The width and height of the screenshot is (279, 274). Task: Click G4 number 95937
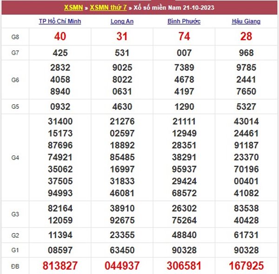point(184,169)
